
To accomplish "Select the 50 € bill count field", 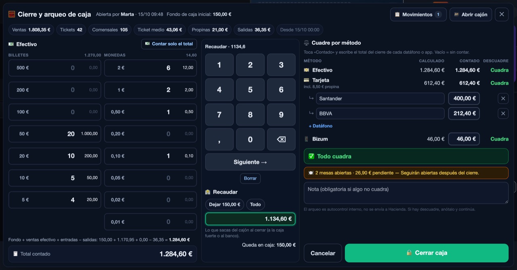I will click(55, 134).
